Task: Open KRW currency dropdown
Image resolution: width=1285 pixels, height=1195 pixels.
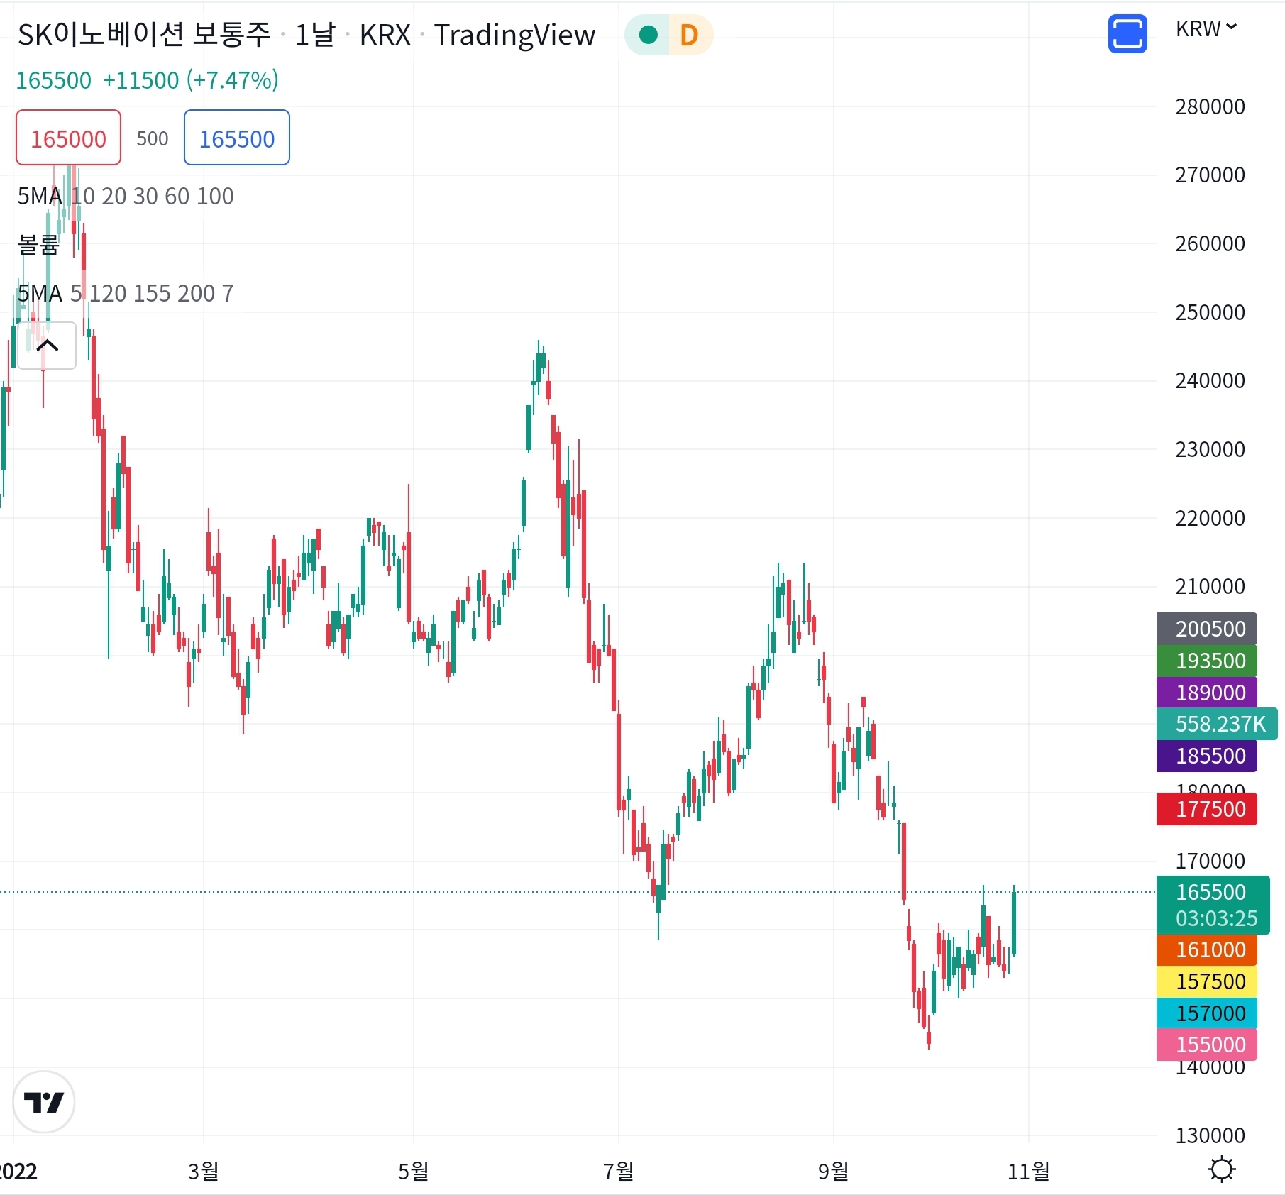Action: (x=1206, y=28)
